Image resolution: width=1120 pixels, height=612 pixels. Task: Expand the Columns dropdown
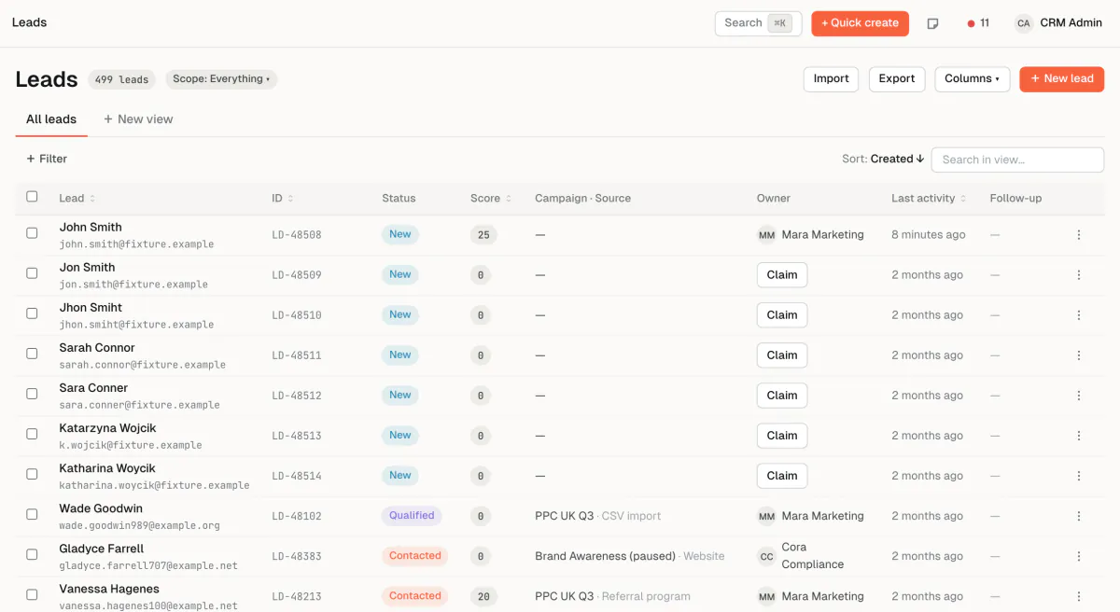pos(972,79)
